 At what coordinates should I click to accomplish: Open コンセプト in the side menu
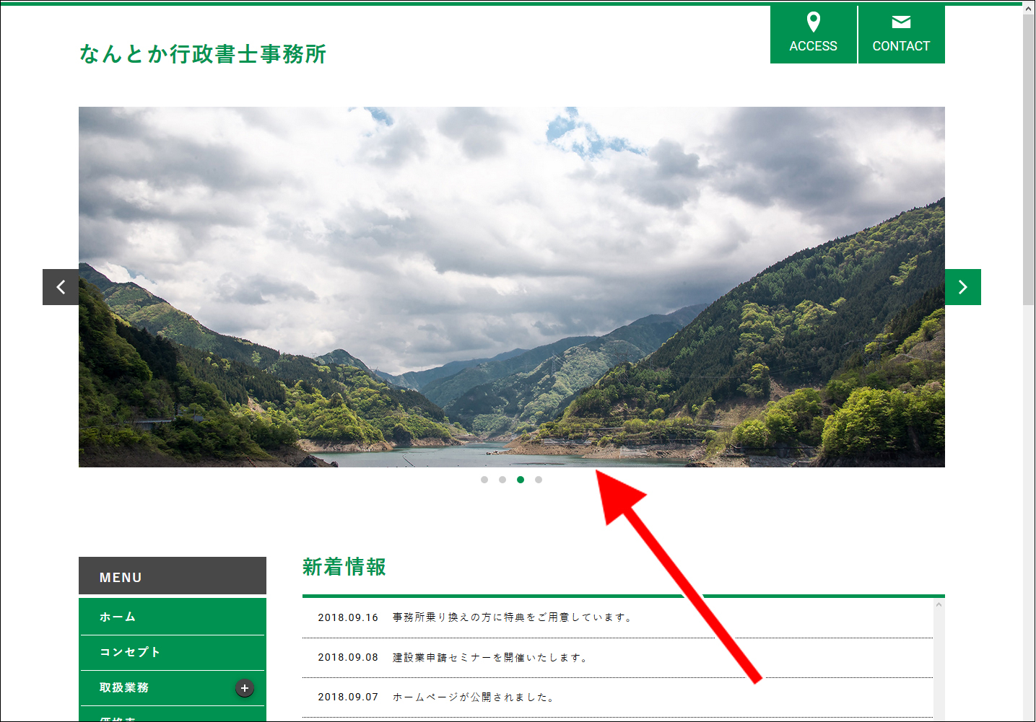click(173, 652)
